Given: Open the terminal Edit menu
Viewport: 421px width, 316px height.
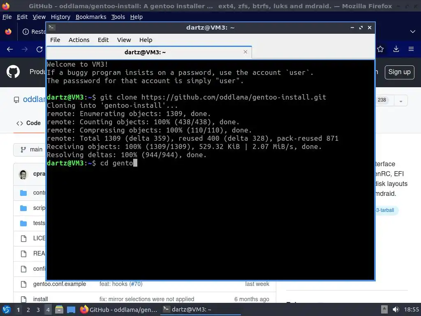Looking at the screenshot, I should point(103,40).
